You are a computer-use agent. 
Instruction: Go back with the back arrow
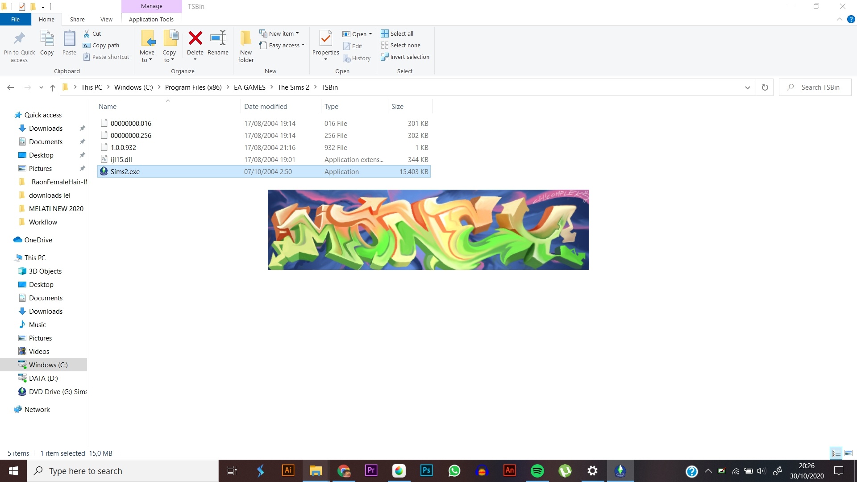(x=11, y=87)
